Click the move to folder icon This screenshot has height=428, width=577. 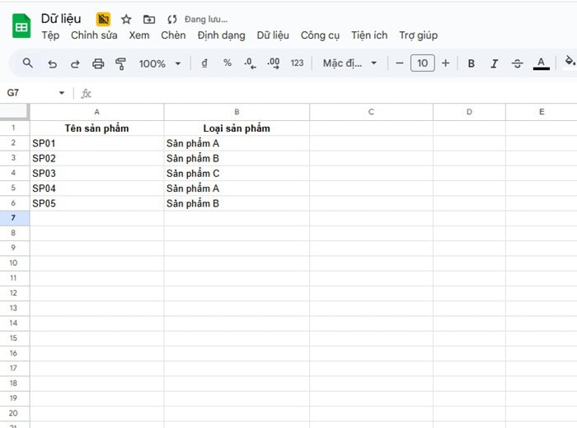[149, 19]
